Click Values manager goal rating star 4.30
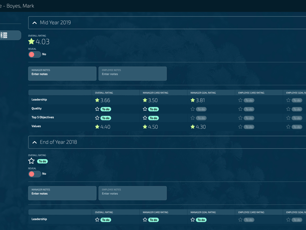 [x=193, y=127]
